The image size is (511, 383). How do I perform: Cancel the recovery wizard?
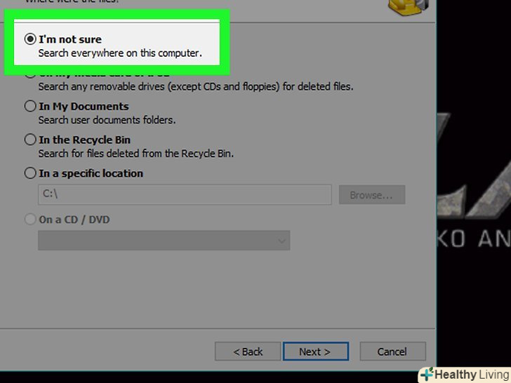tap(392, 351)
